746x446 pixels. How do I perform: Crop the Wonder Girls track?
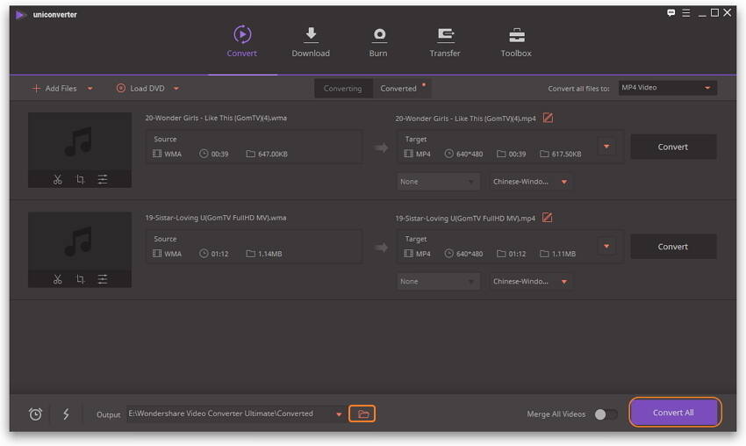point(81,179)
